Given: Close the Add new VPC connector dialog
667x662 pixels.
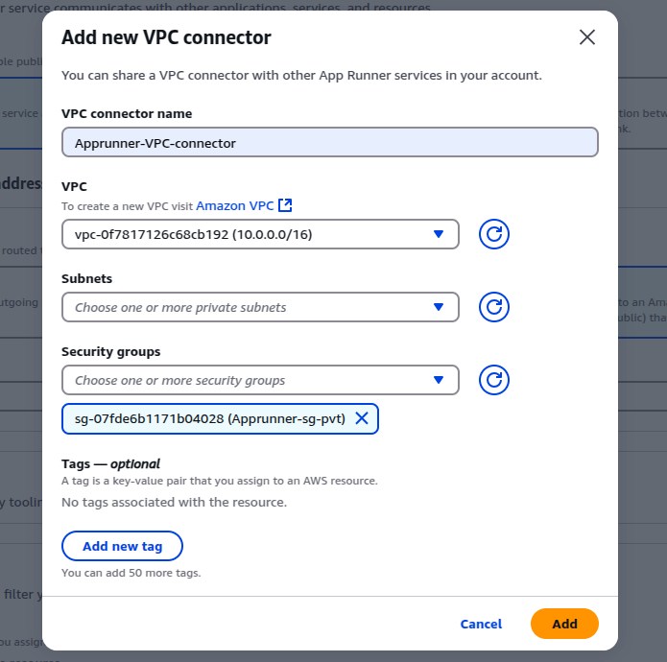Looking at the screenshot, I should (x=587, y=37).
